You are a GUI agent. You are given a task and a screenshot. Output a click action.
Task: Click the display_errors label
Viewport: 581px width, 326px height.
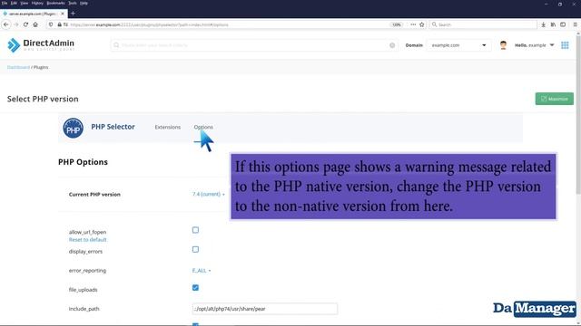[x=85, y=252]
